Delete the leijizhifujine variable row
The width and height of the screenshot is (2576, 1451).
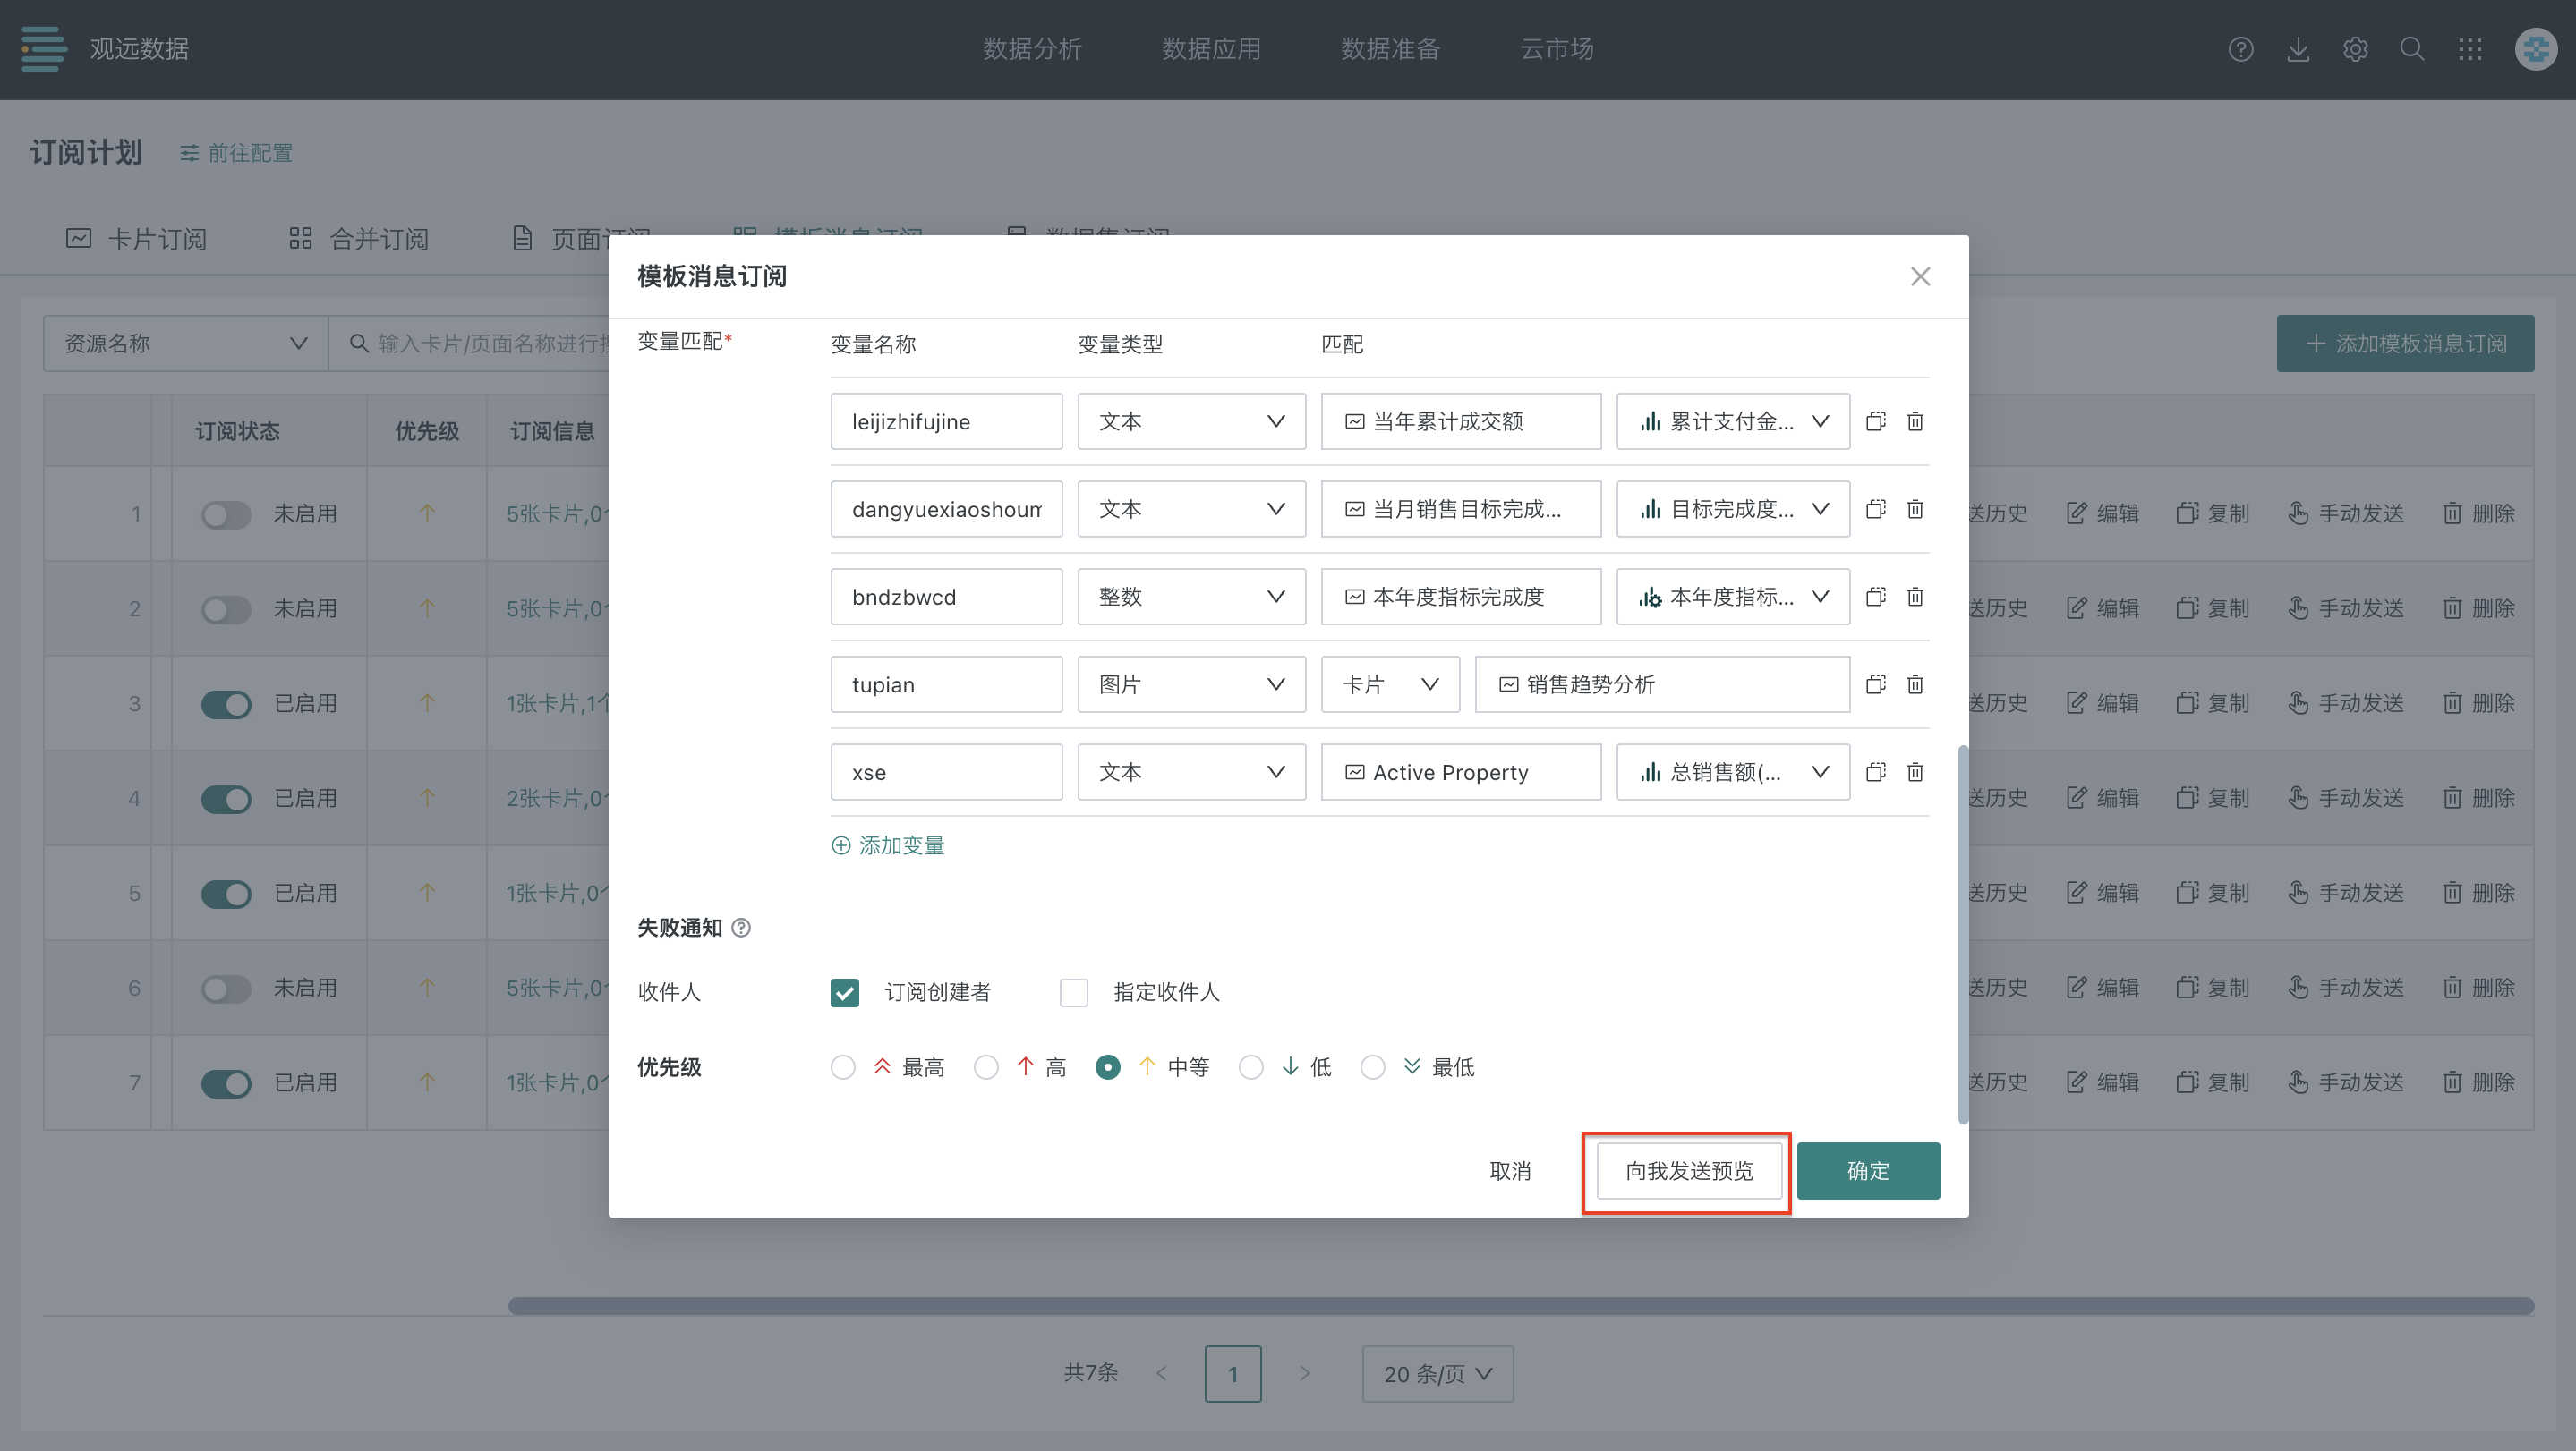(x=1914, y=421)
